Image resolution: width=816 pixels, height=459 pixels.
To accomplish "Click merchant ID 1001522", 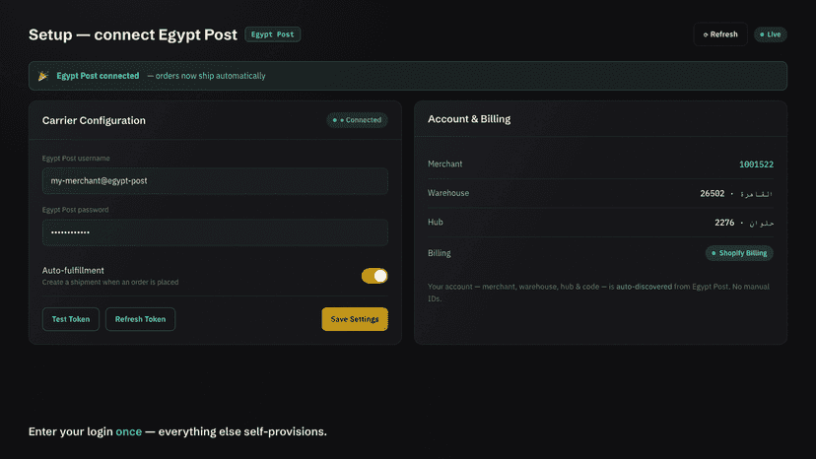I will point(756,164).
